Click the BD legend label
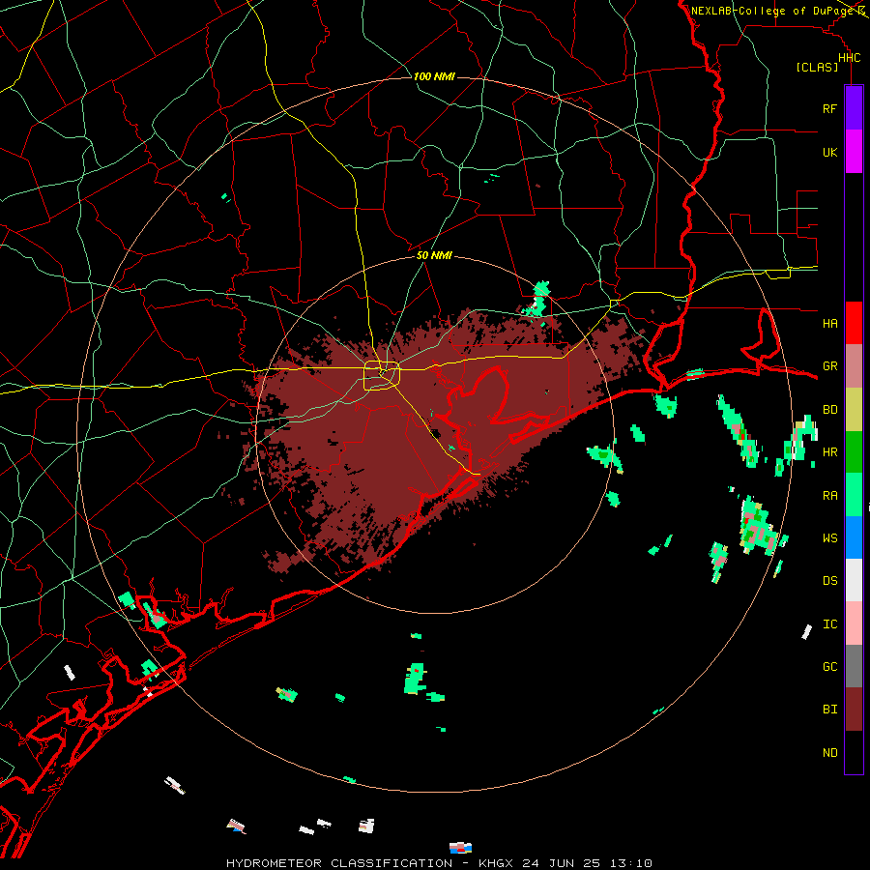This screenshot has width=870, height=870. 829,410
